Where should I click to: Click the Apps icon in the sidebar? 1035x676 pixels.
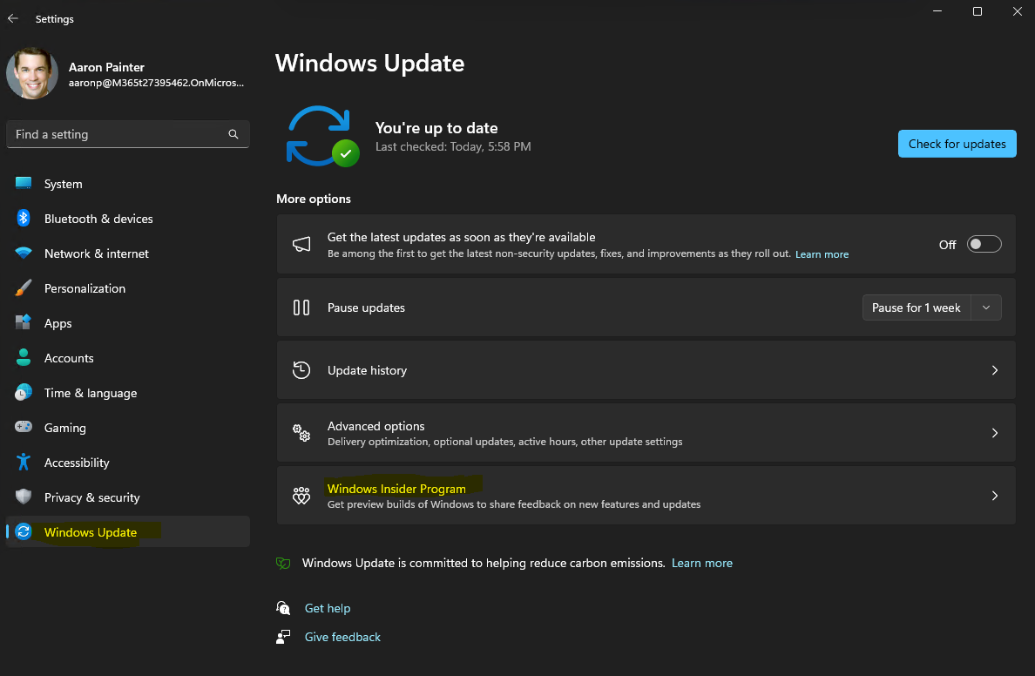(24, 322)
